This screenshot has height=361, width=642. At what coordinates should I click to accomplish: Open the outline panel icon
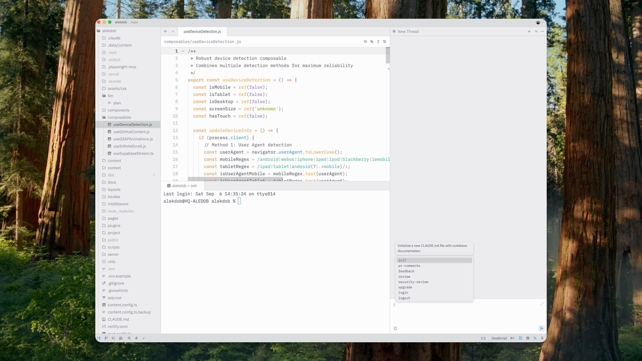pyautogui.click(x=113, y=338)
